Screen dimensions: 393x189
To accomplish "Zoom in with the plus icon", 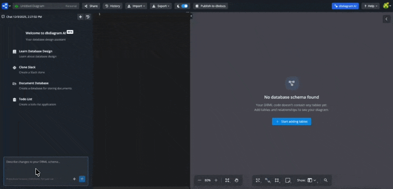I will point(216,180).
